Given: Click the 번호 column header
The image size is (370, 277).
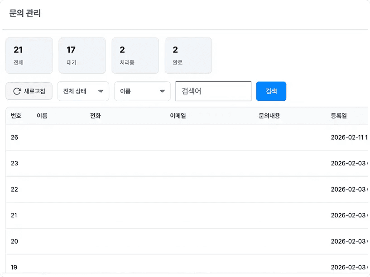Looking at the screenshot, I should (16, 116).
